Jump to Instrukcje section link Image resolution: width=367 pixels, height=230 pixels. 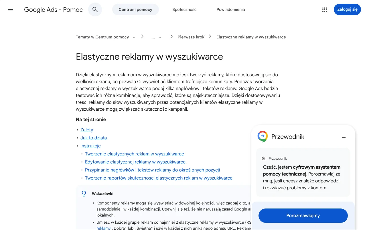click(90, 146)
